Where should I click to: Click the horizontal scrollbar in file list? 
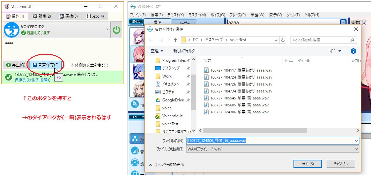[255, 131]
